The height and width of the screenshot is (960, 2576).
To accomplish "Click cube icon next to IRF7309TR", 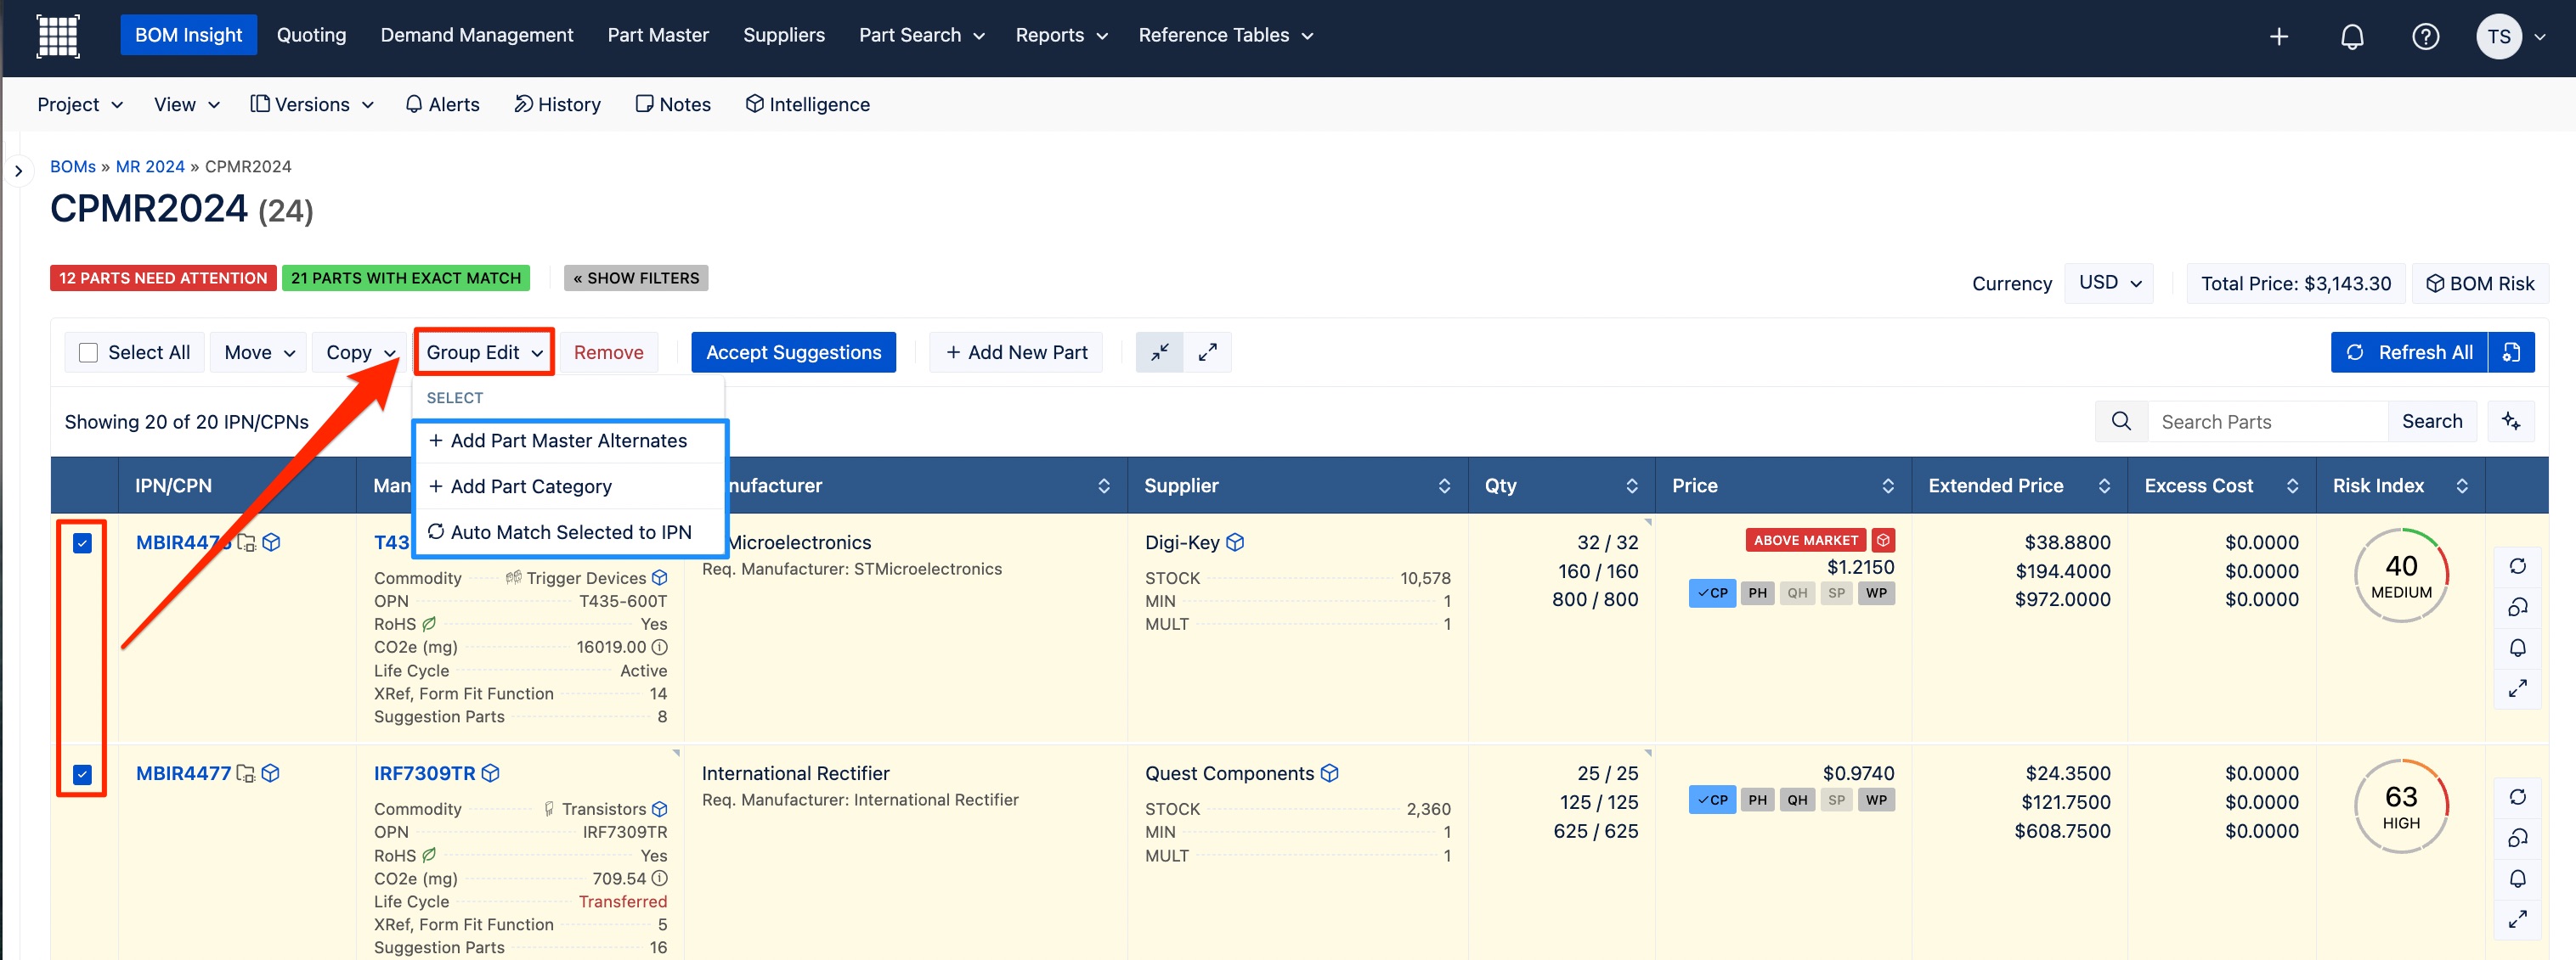I will (x=490, y=773).
